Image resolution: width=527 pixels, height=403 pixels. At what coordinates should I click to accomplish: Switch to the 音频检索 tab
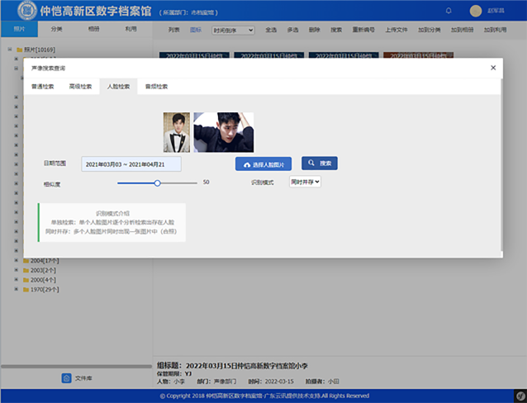pyautogui.click(x=156, y=86)
